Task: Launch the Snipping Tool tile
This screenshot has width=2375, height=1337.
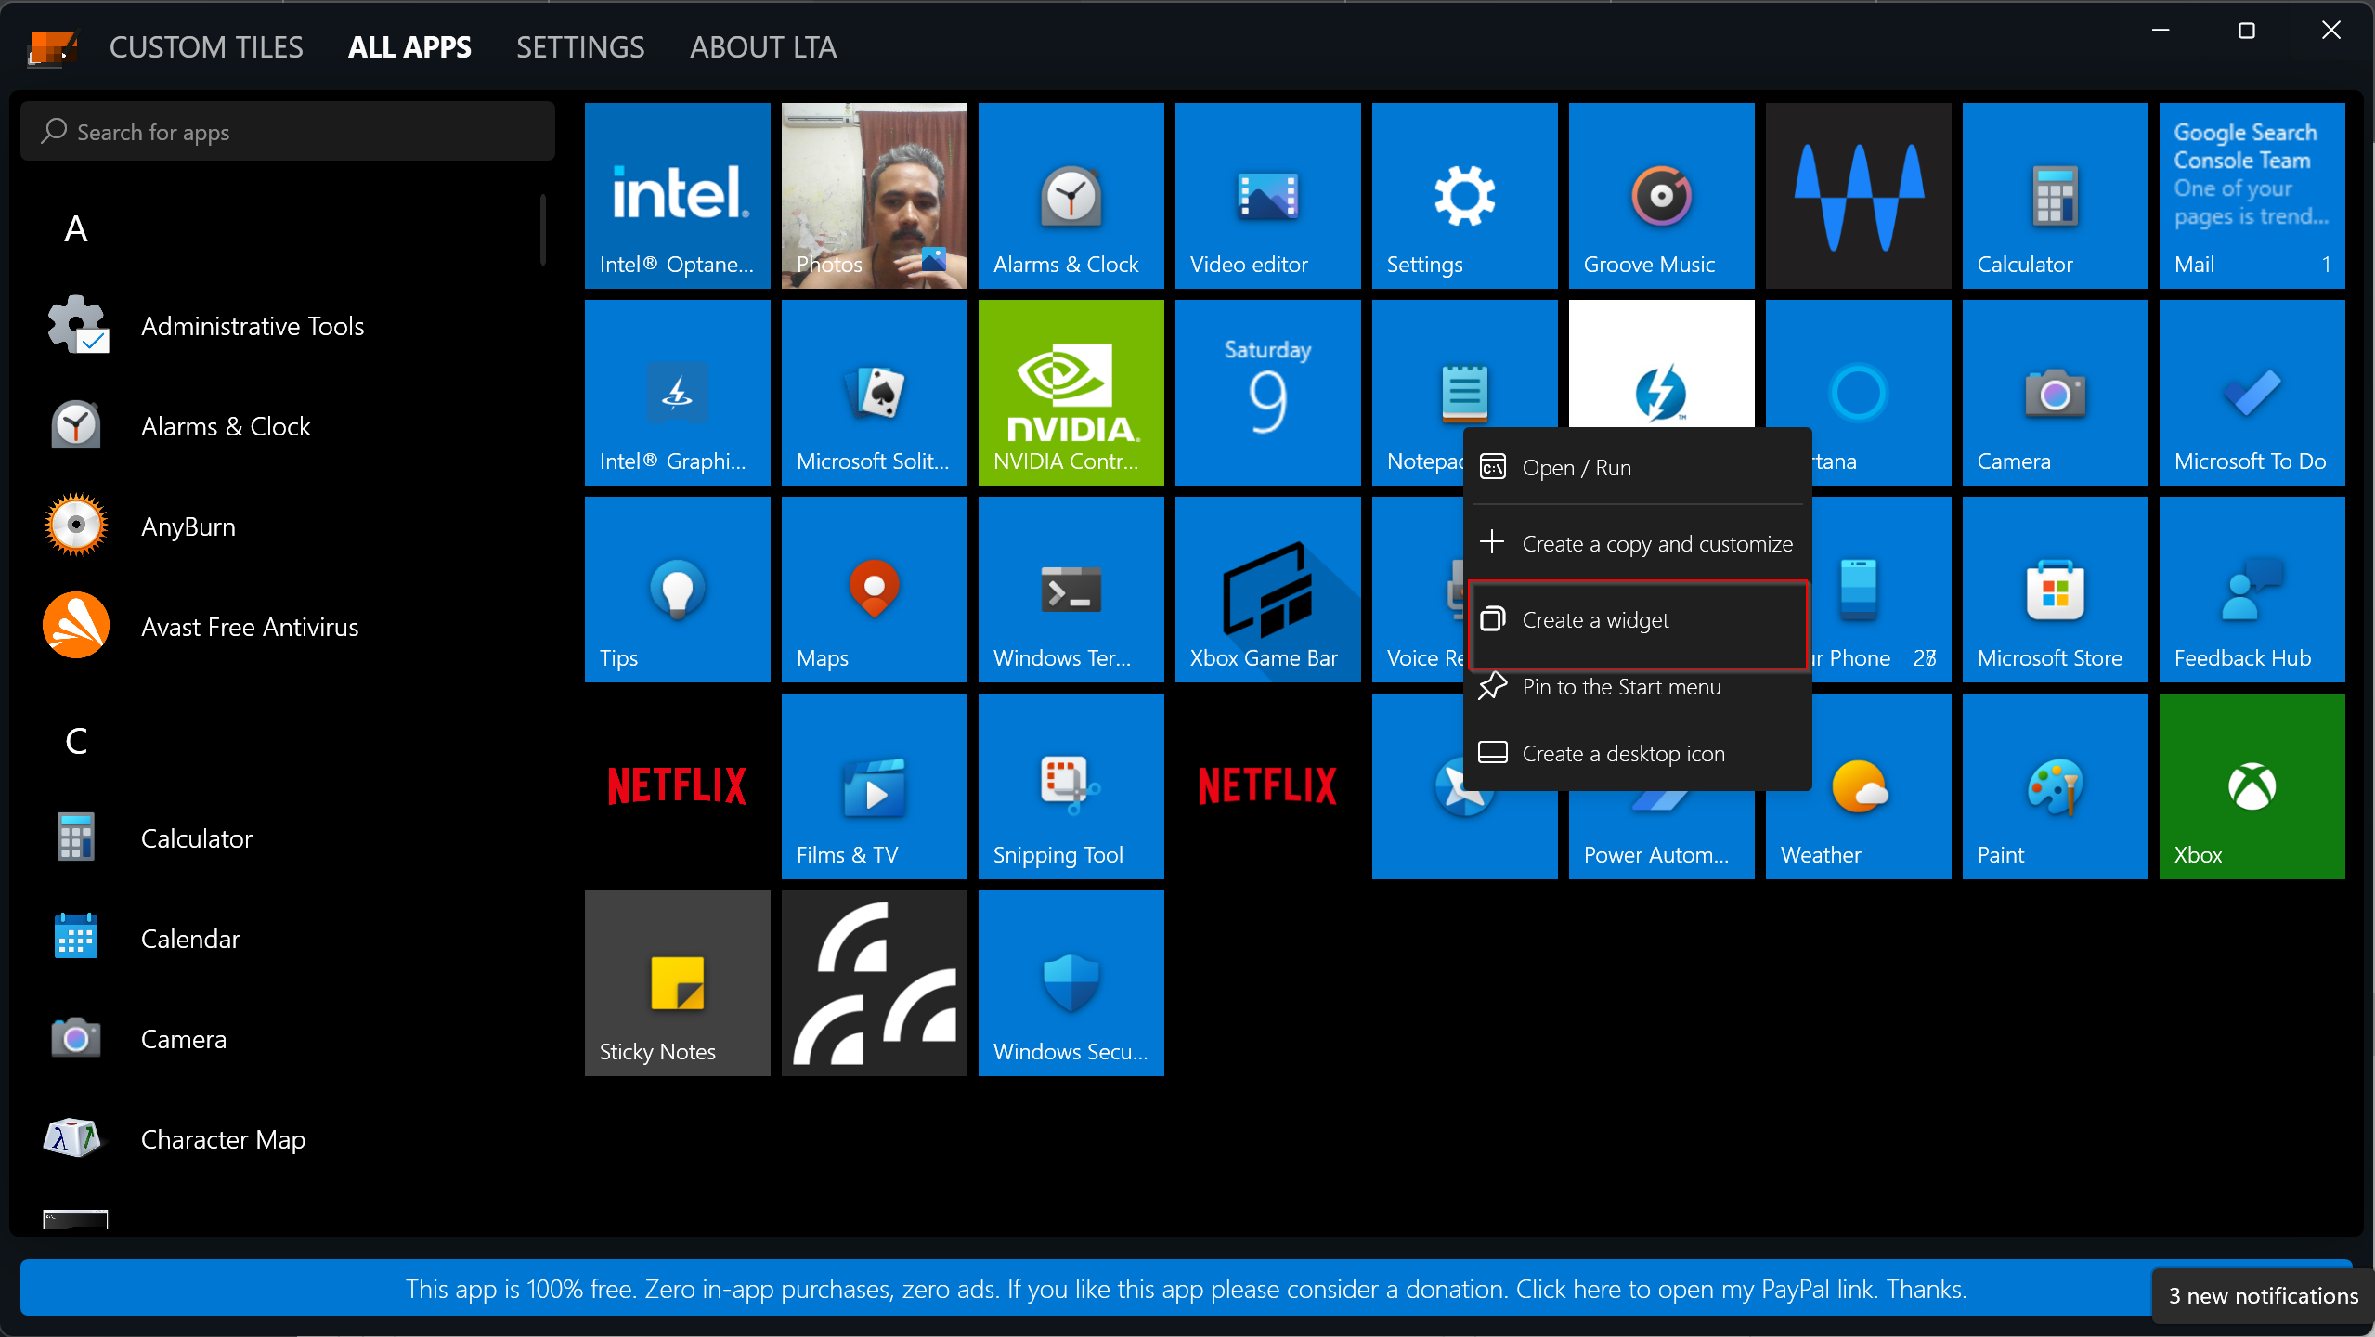Action: (1071, 786)
